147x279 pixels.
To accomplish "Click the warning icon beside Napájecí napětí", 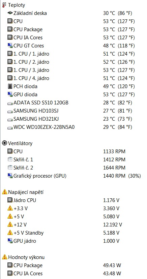I will tap(5, 192).
